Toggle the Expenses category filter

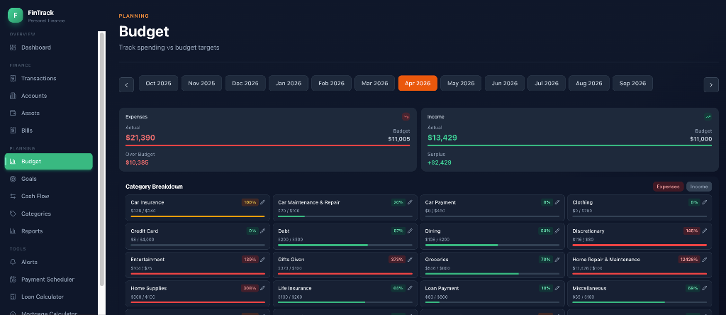pos(668,187)
